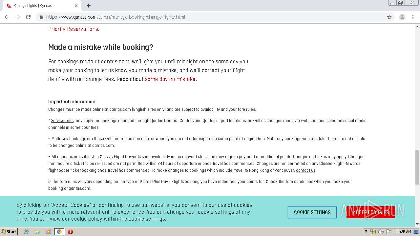The image size is (420, 236).
Task: Show the desktop via the taskbar corner
Action: (416, 232)
